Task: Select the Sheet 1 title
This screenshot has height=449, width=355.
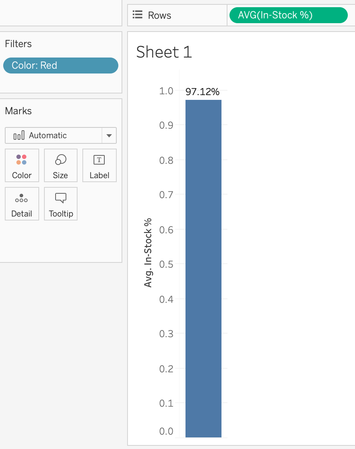Action: pyautogui.click(x=164, y=52)
